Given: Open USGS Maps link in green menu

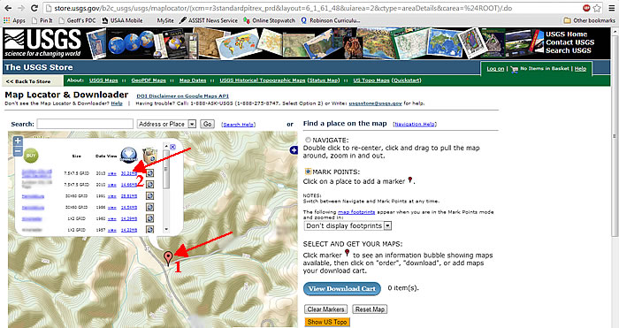Looking at the screenshot, I should 103,80.
